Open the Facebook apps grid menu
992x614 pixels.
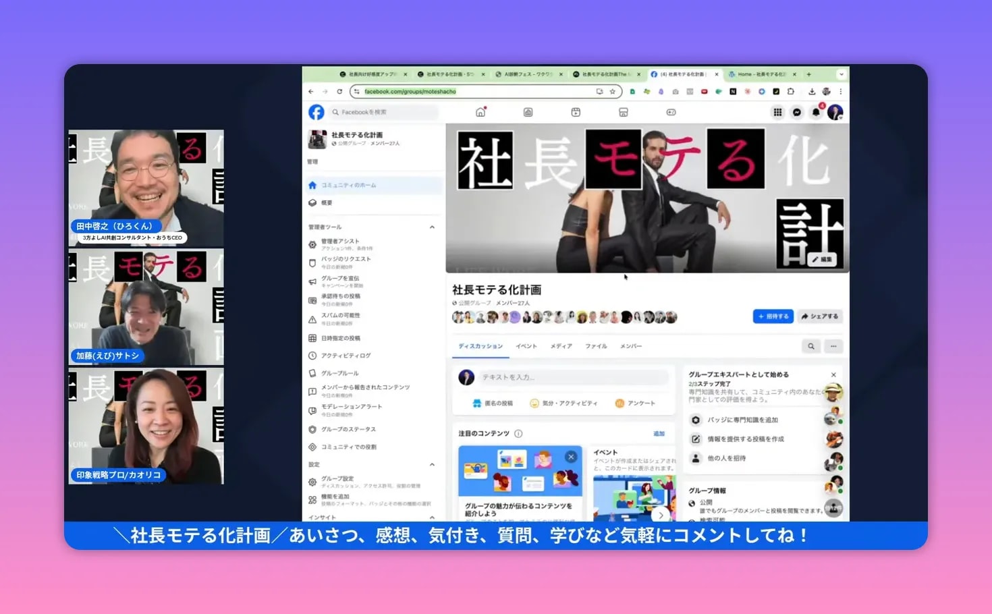[x=777, y=113]
